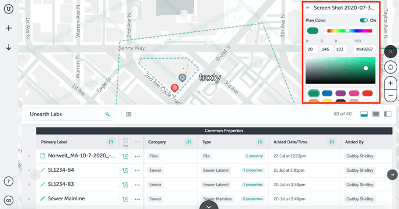399x209 pixels.
Task: Switch to side-panel layout view
Action: pyautogui.click(x=387, y=114)
